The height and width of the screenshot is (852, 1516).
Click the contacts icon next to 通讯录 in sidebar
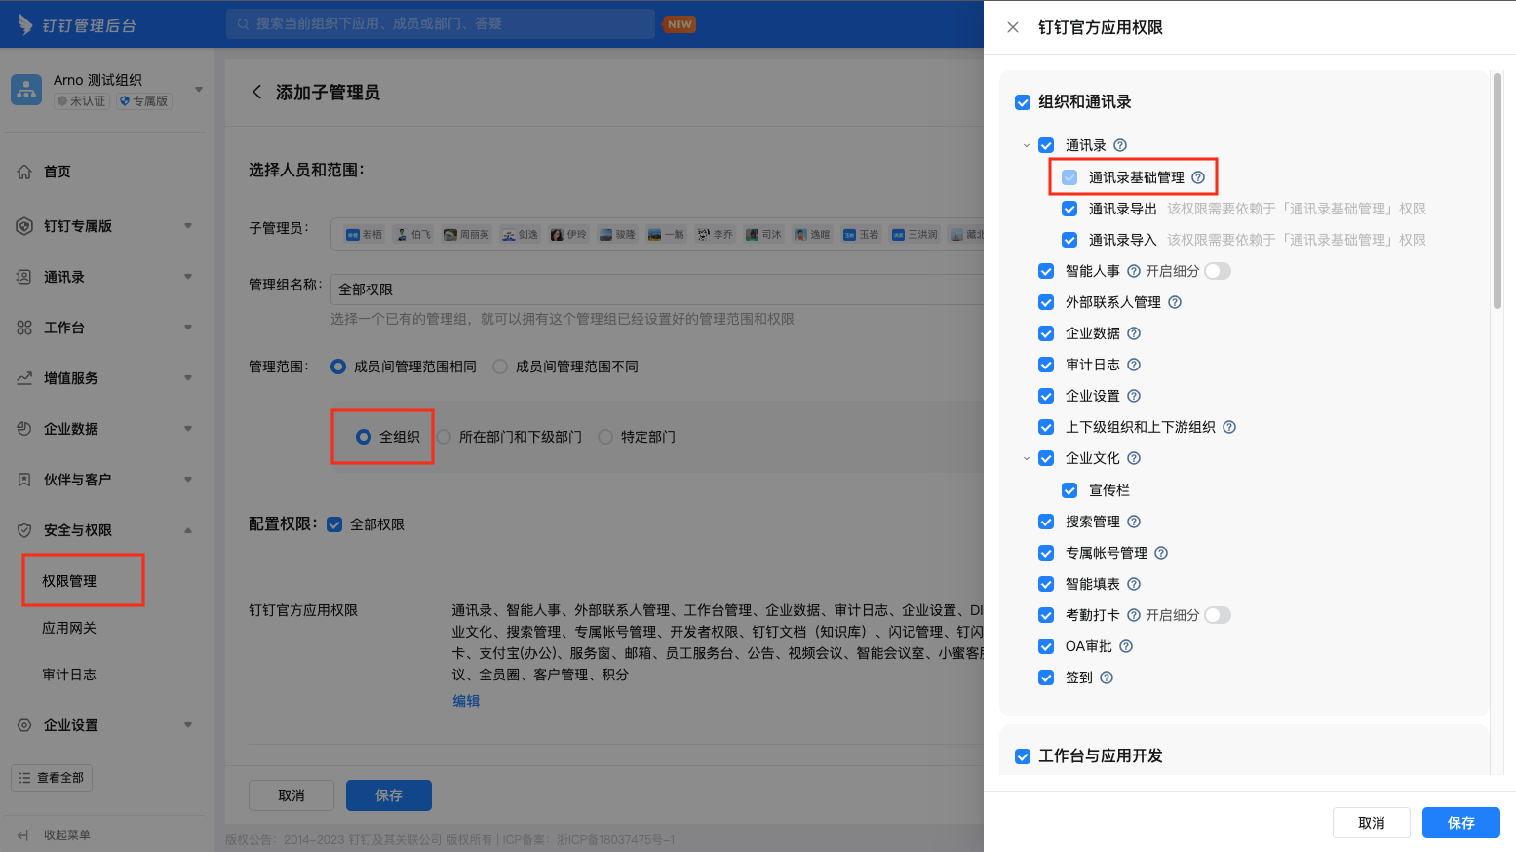coord(24,277)
